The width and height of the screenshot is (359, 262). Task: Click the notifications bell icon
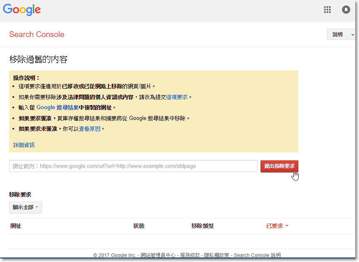(346, 10)
